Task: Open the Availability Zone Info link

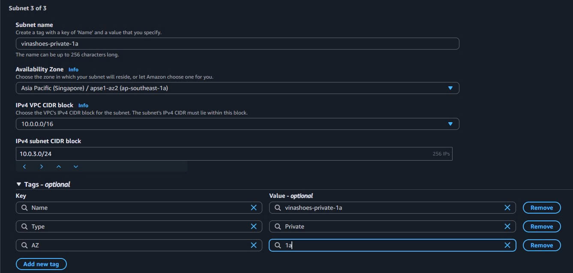Action: pyautogui.click(x=73, y=69)
